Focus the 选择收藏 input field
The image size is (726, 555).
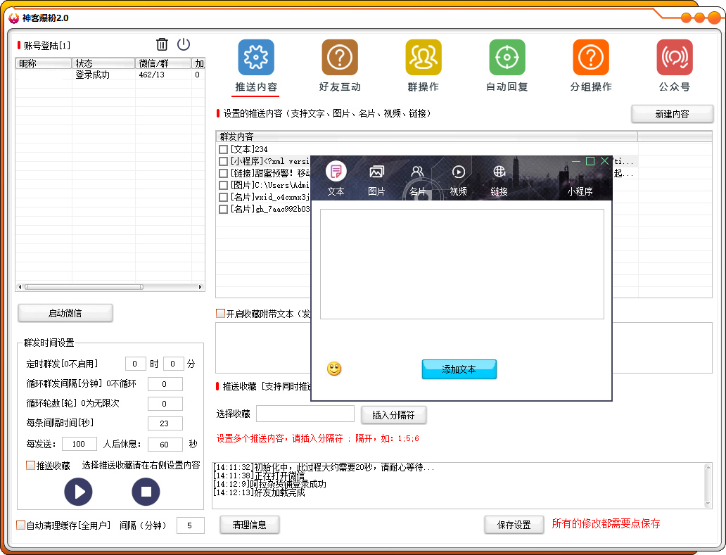pos(305,414)
